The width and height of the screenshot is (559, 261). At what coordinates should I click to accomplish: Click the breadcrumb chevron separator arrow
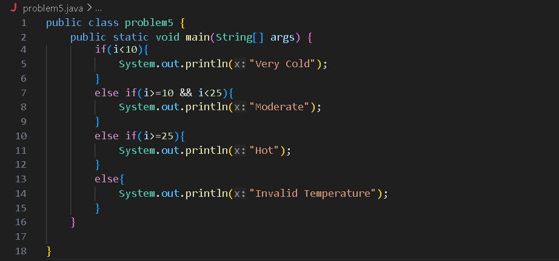pyautogui.click(x=89, y=8)
